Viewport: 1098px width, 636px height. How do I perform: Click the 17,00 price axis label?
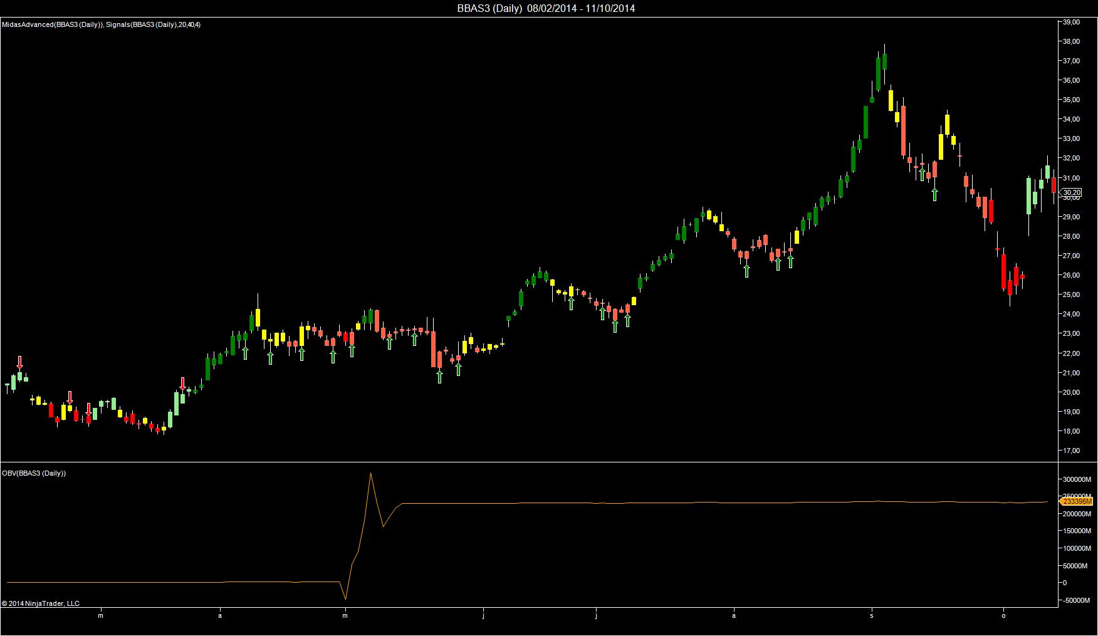(1071, 451)
